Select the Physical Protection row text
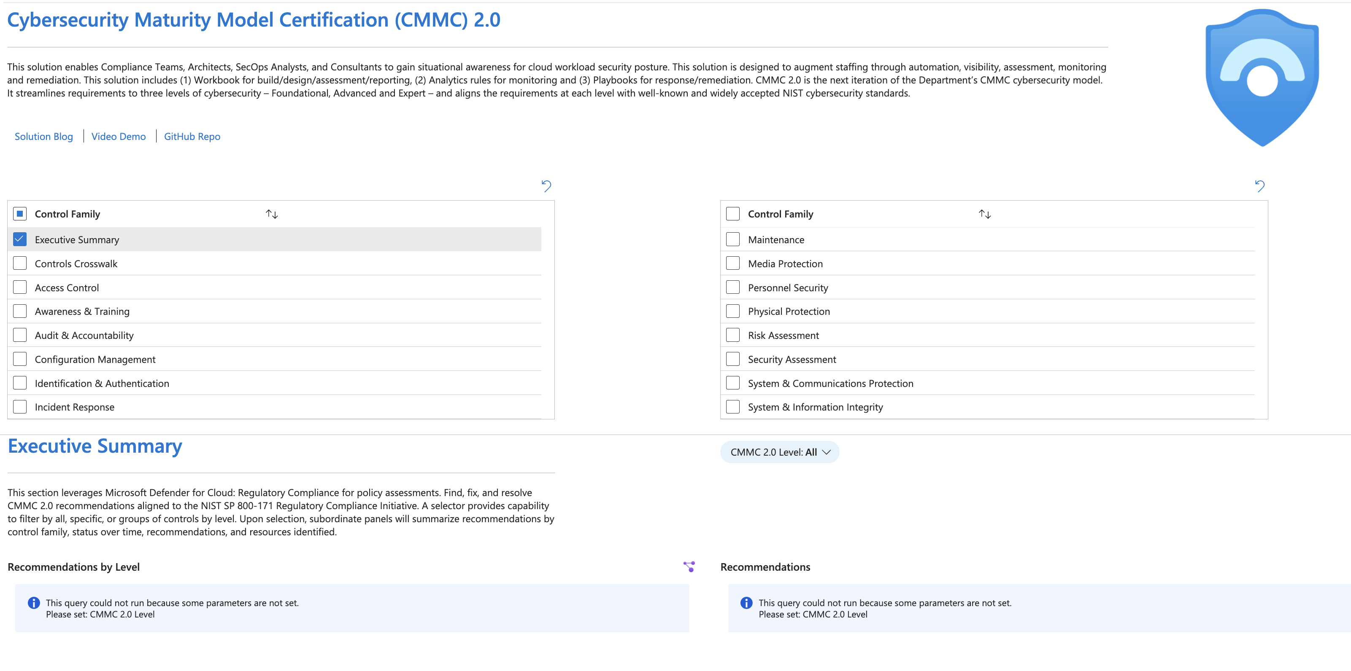Viewport: 1351px width, 671px height. pos(789,311)
